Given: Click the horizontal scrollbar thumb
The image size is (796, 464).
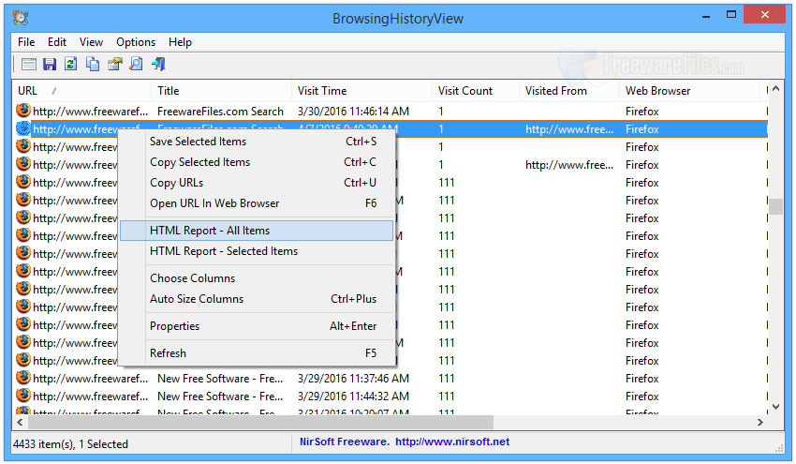Looking at the screenshot, I should point(260,422).
